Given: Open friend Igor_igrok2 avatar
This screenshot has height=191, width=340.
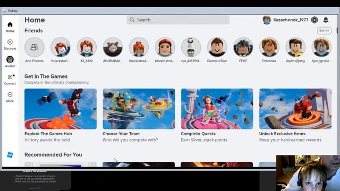Looking at the screenshot, I should 321,47.
